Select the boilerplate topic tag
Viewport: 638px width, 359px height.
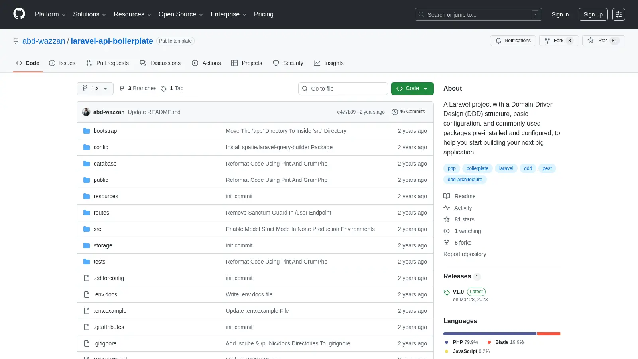477,168
